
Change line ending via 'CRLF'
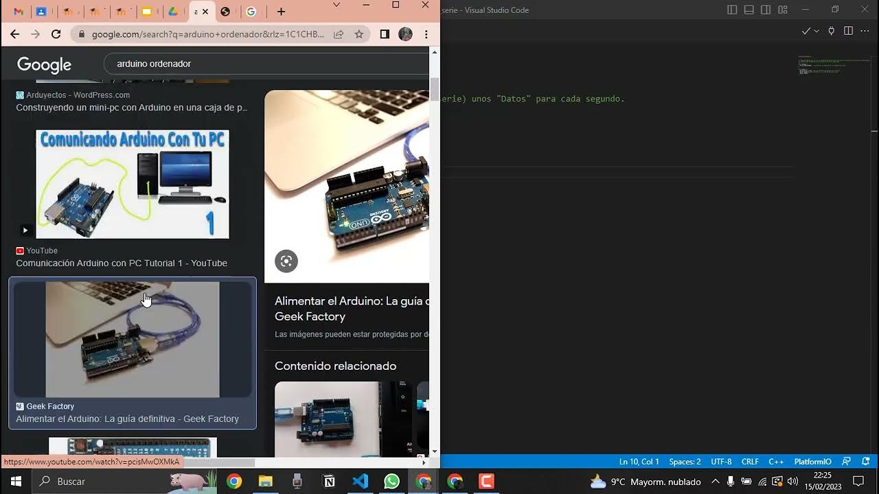tap(750, 462)
